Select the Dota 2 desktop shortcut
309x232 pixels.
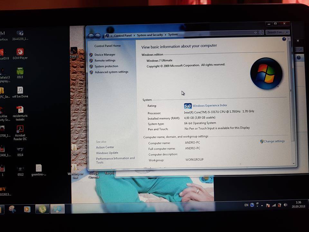pyautogui.click(x=74, y=53)
